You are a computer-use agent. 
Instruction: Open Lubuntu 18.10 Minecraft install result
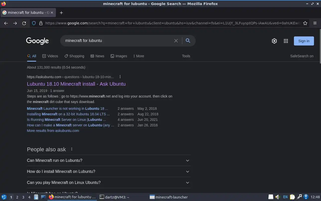[76, 84]
